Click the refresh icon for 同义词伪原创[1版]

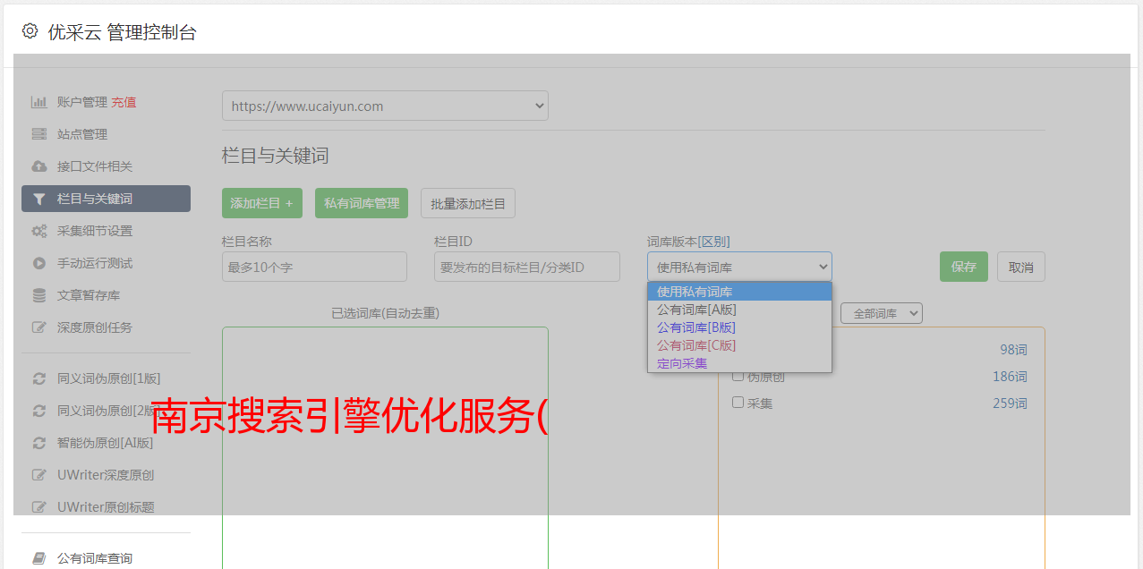(x=38, y=378)
